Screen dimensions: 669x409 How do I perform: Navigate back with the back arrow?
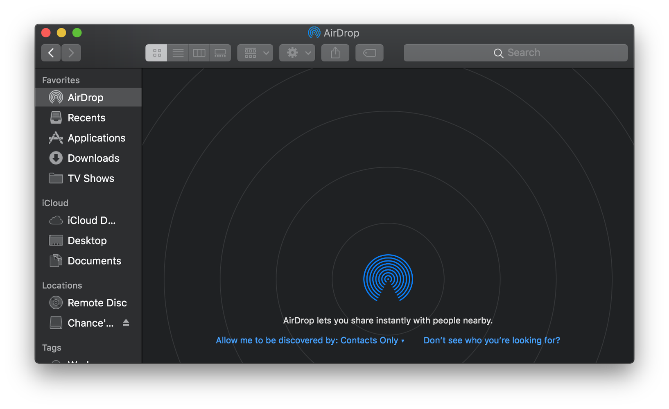51,52
